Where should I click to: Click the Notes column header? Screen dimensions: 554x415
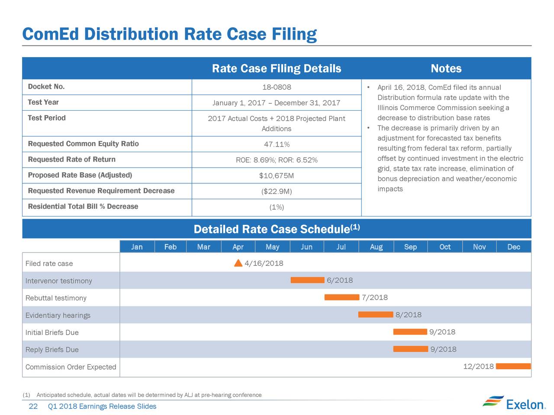pos(446,69)
